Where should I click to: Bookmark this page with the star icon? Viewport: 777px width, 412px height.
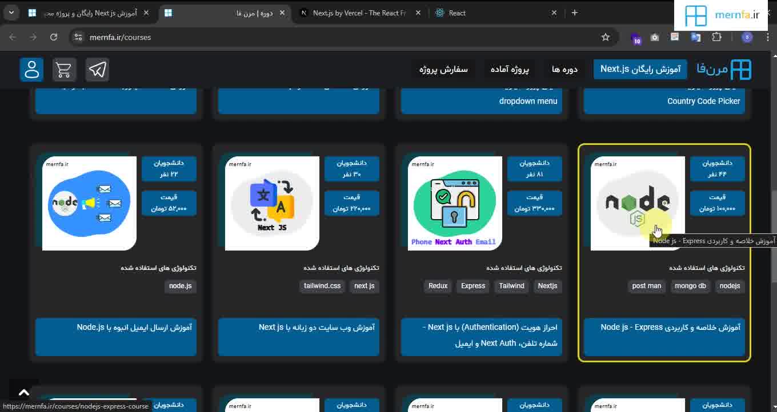pos(606,37)
